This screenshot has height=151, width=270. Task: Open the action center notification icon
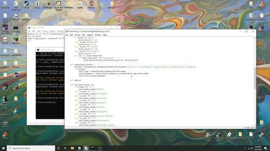(x=265, y=148)
